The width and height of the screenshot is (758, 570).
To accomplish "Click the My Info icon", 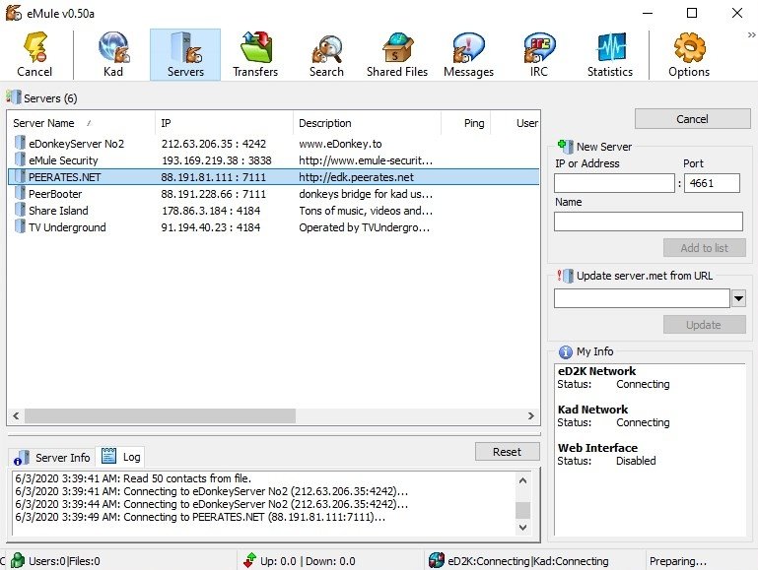I will click(565, 351).
